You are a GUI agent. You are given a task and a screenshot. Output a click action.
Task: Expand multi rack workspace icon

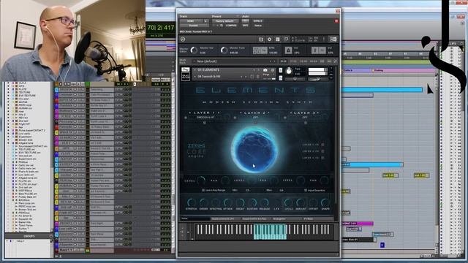335,61
